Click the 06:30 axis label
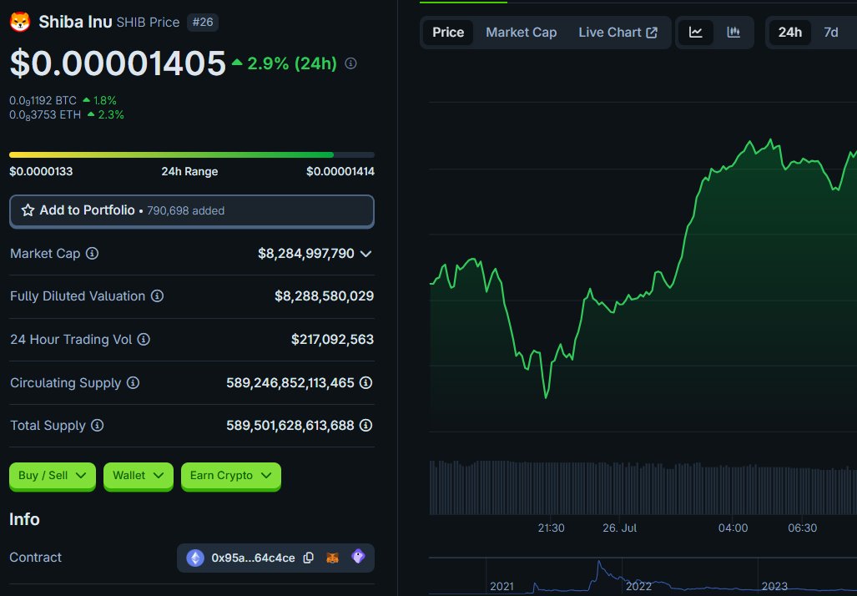This screenshot has width=857, height=596. tap(803, 528)
